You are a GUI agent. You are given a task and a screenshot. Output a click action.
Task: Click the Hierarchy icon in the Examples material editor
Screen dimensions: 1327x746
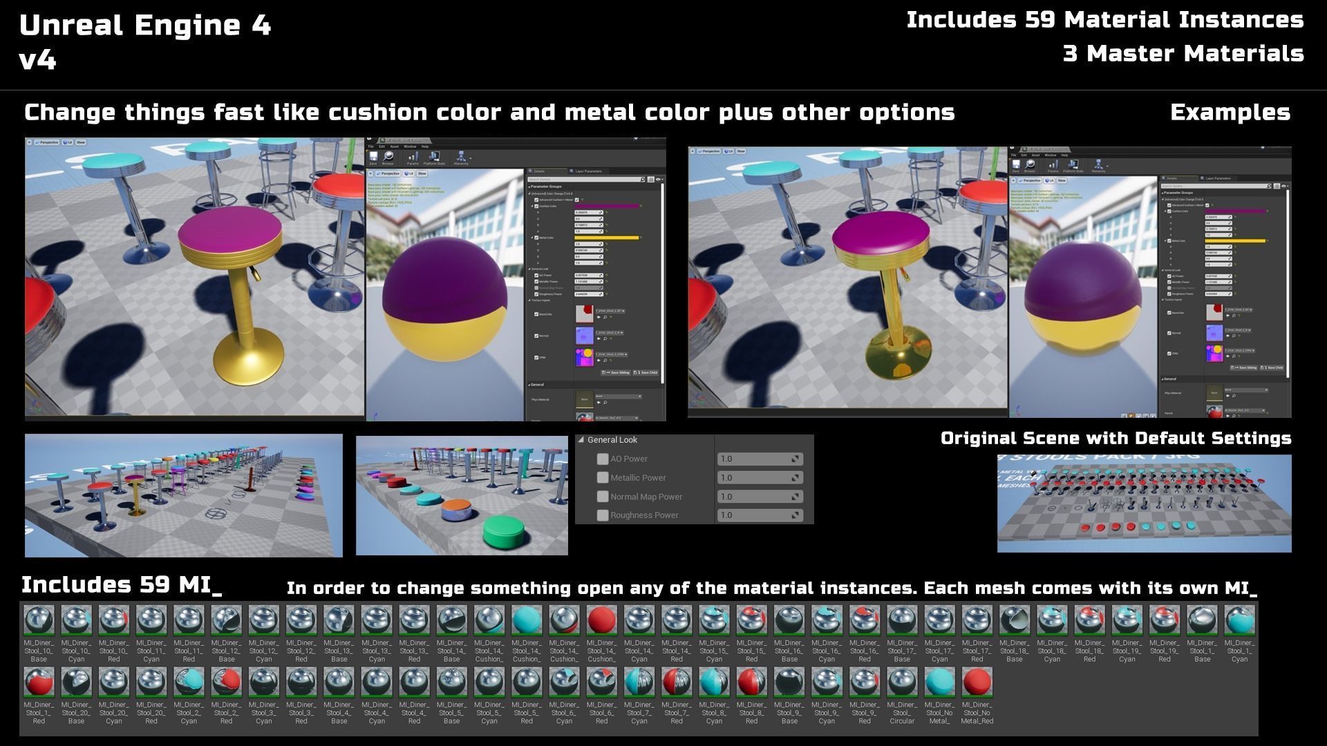(1098, 165)
